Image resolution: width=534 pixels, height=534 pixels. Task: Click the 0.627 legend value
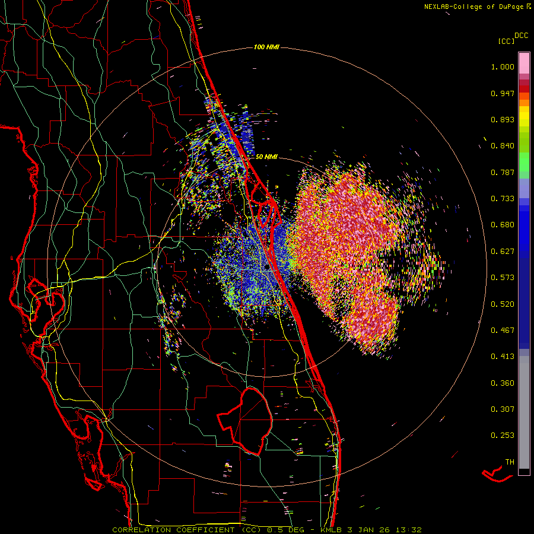(503, 252)
